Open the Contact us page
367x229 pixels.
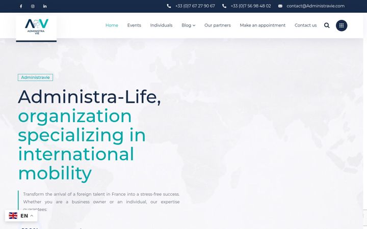click(x=305, y=25)
